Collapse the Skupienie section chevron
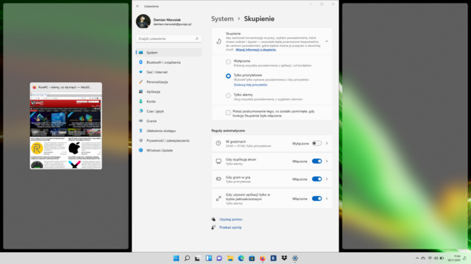The width and height of the screenshot is (471, 264). click(327, 41)
